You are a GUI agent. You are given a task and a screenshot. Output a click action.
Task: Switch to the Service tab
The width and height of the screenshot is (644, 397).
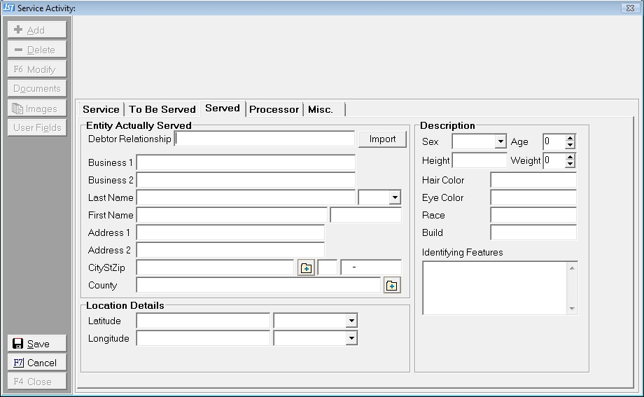[x=101, y=109]
